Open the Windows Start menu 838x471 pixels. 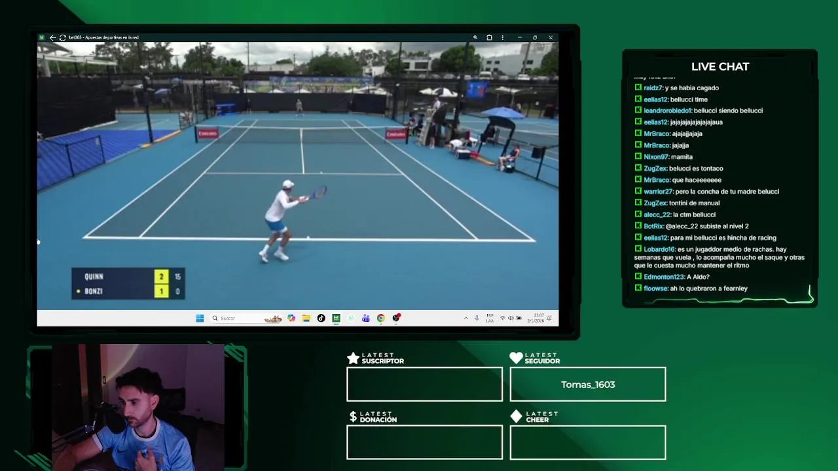[x=200, y=319]
